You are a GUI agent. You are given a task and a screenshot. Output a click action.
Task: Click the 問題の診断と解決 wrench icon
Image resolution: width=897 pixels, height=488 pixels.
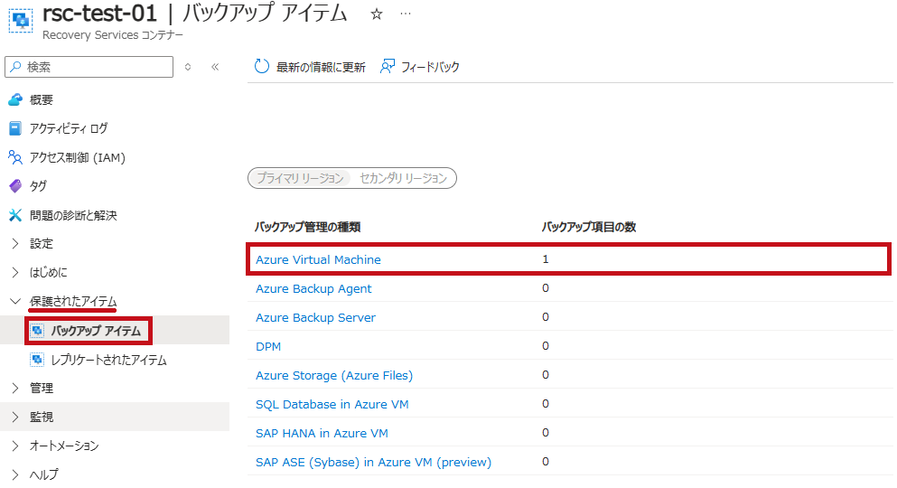(x=15, y=215)
